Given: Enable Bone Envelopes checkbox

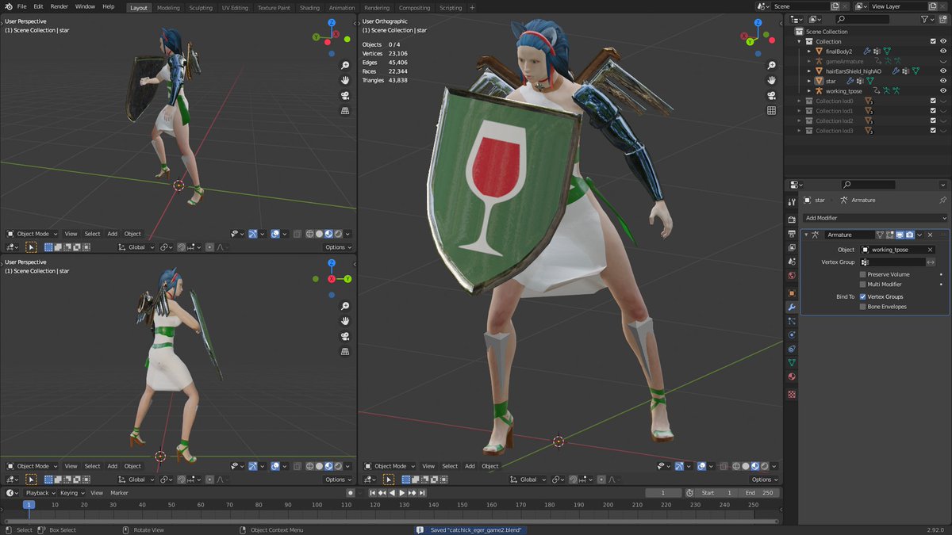Looking at the screenshot, I should pos(863,306).
